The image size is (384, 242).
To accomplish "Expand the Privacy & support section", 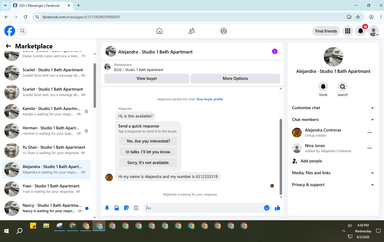I will click(x=333, y=185).
